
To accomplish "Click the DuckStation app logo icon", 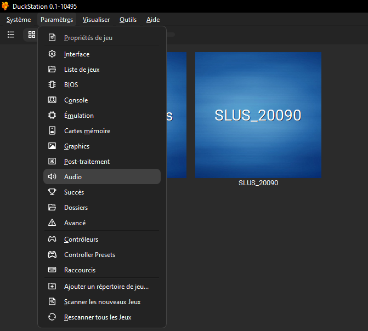I will [5, 6].
